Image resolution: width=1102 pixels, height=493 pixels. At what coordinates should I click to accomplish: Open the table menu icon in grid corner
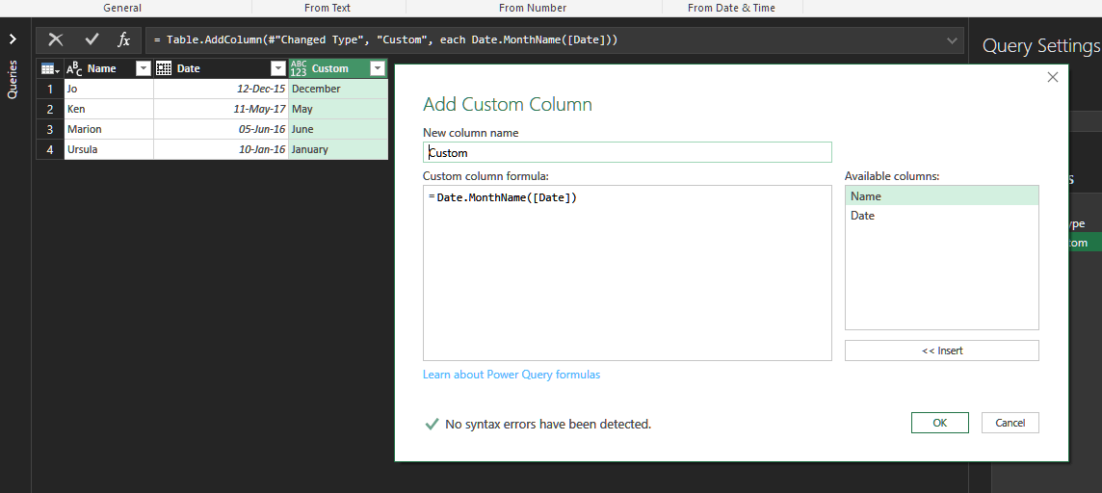[x=50, y=68]
